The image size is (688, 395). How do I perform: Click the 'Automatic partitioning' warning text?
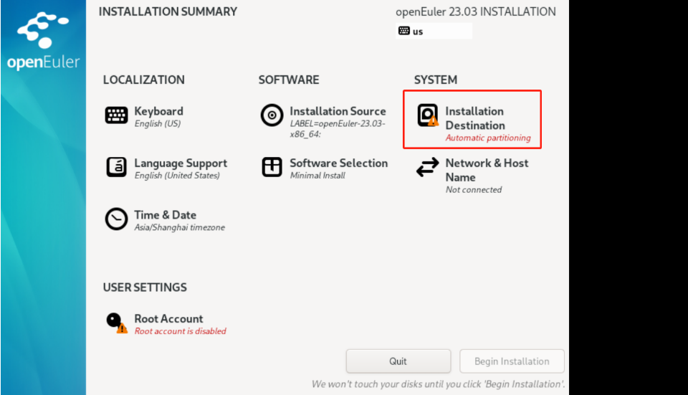click(488, 138)
